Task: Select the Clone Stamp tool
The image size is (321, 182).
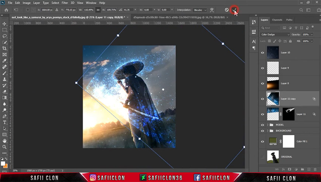Action: click(4, 79)
